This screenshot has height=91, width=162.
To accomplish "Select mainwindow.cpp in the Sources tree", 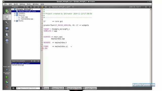I will 27,19.
